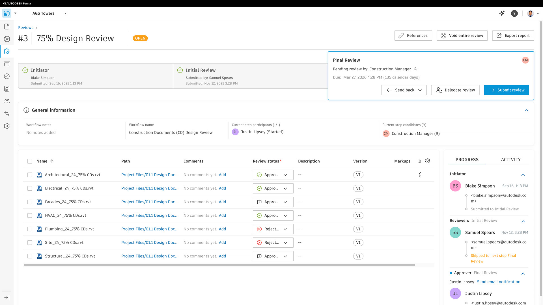Click the Submit review button
The height and width of the screenshot is (305, 543).
pyautogui.click(x=507, y=90)
